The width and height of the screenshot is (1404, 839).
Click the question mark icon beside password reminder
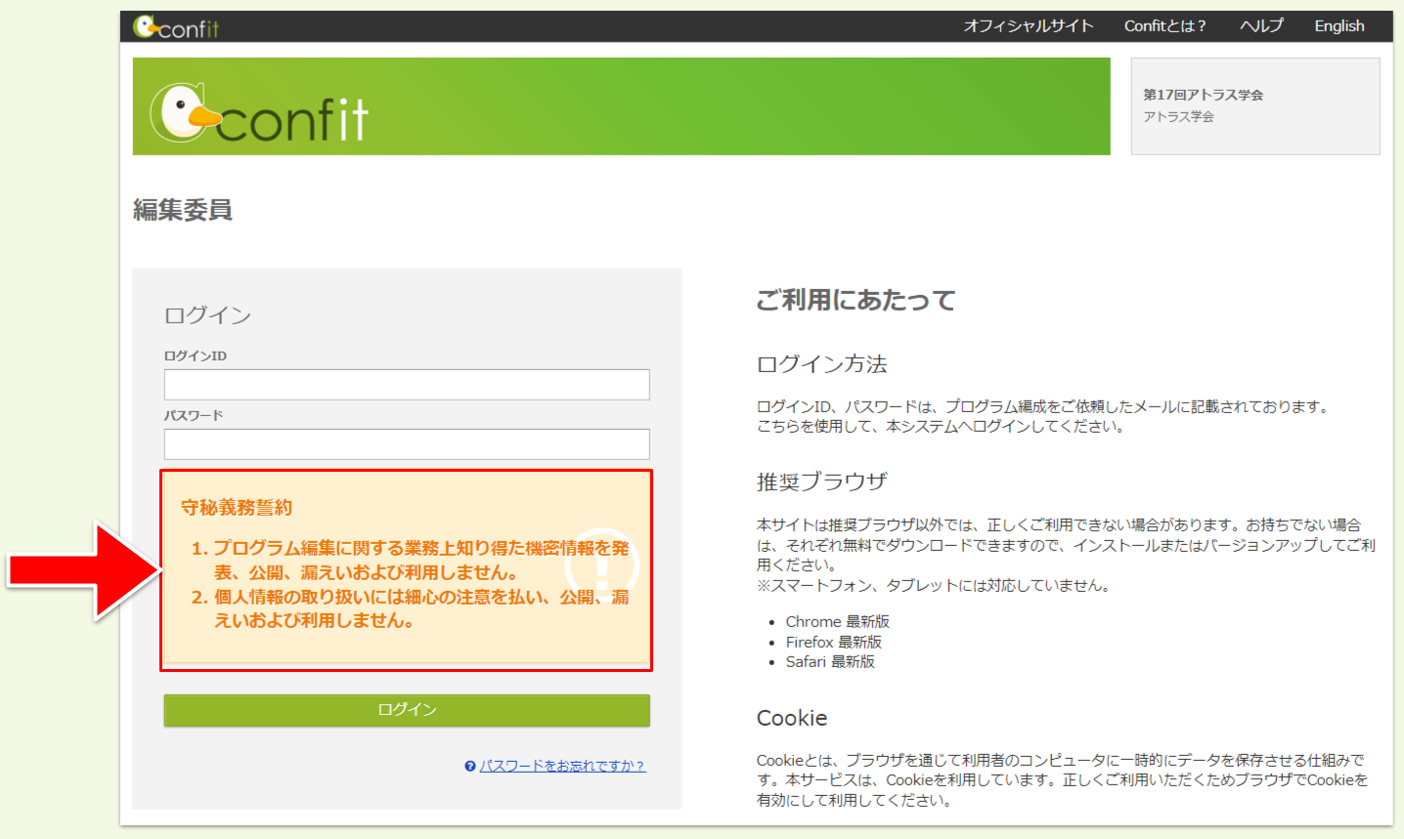coord(470,767)
